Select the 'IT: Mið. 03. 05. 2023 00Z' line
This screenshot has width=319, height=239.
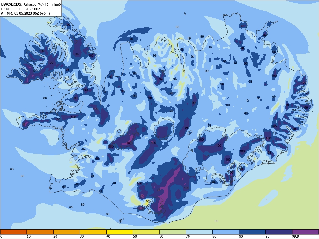tap(20, 9)
